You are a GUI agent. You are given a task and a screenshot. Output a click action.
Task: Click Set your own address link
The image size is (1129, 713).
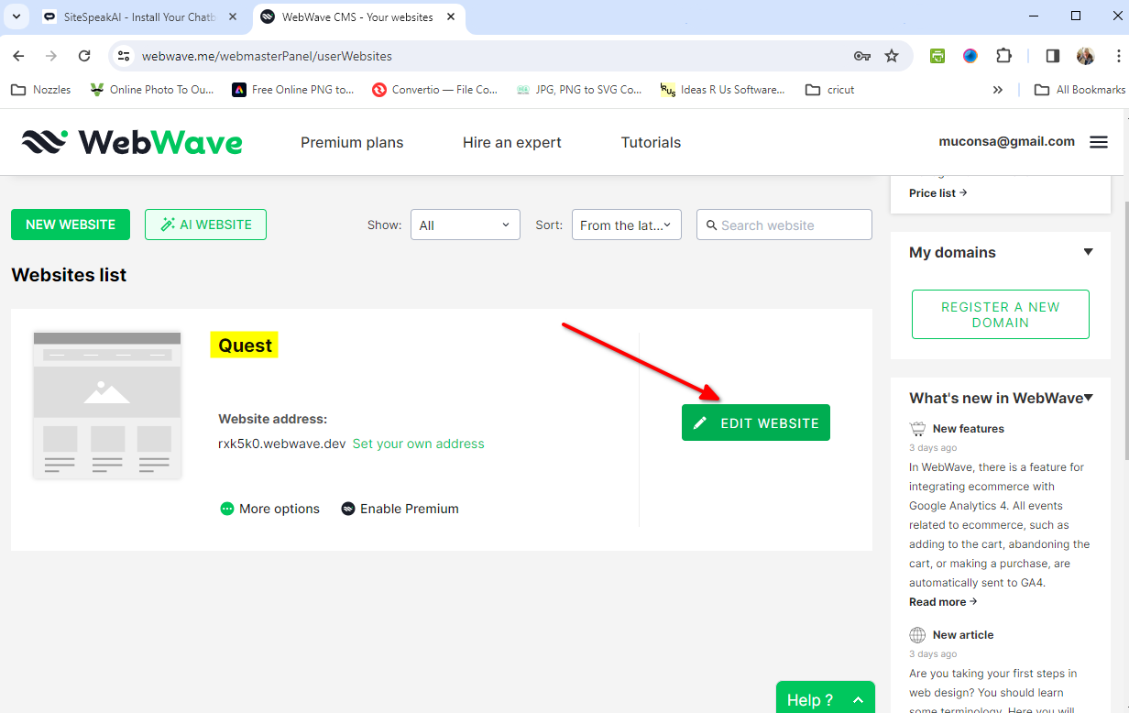418,444
